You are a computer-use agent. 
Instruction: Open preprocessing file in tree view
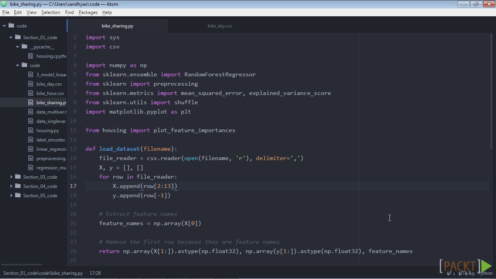(x=51, y=158)
